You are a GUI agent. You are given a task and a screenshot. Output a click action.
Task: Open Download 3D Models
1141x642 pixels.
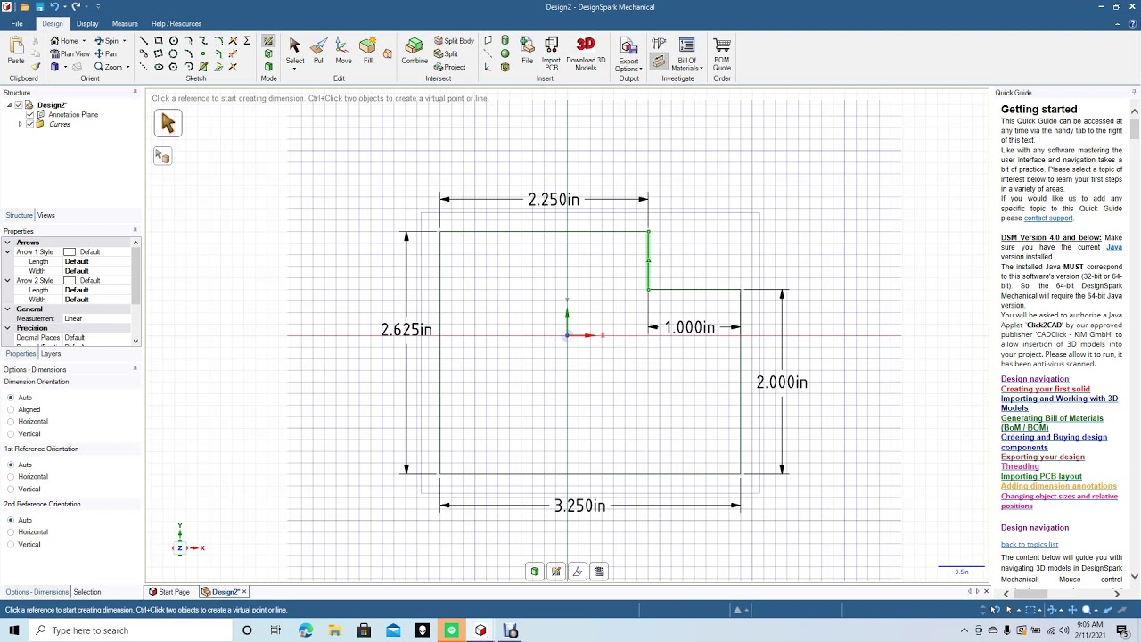coord(586,53)
